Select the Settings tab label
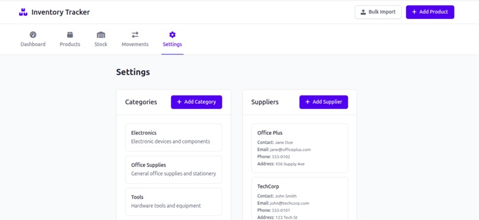This screenshot has width=479, height=220. tap(172, 44)
